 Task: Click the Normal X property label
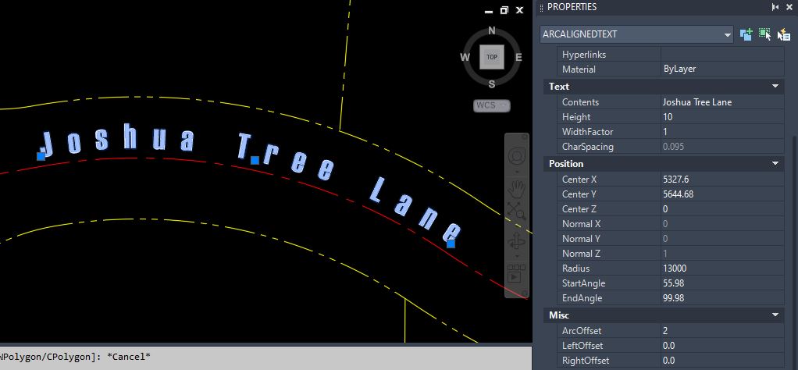coord(581,224)
